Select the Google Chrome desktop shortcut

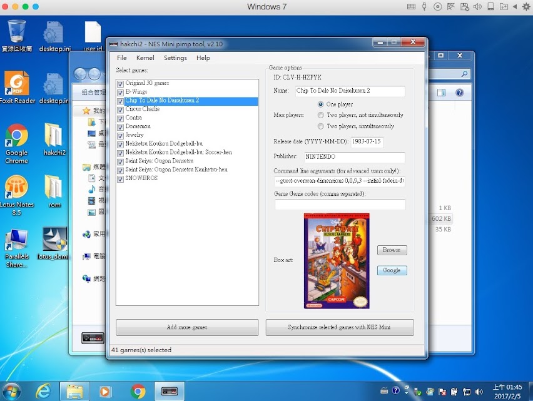coord(16,144)
